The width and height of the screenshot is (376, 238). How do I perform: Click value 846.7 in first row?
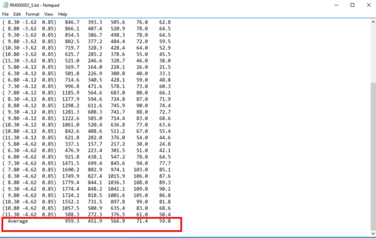click(72, 22)
